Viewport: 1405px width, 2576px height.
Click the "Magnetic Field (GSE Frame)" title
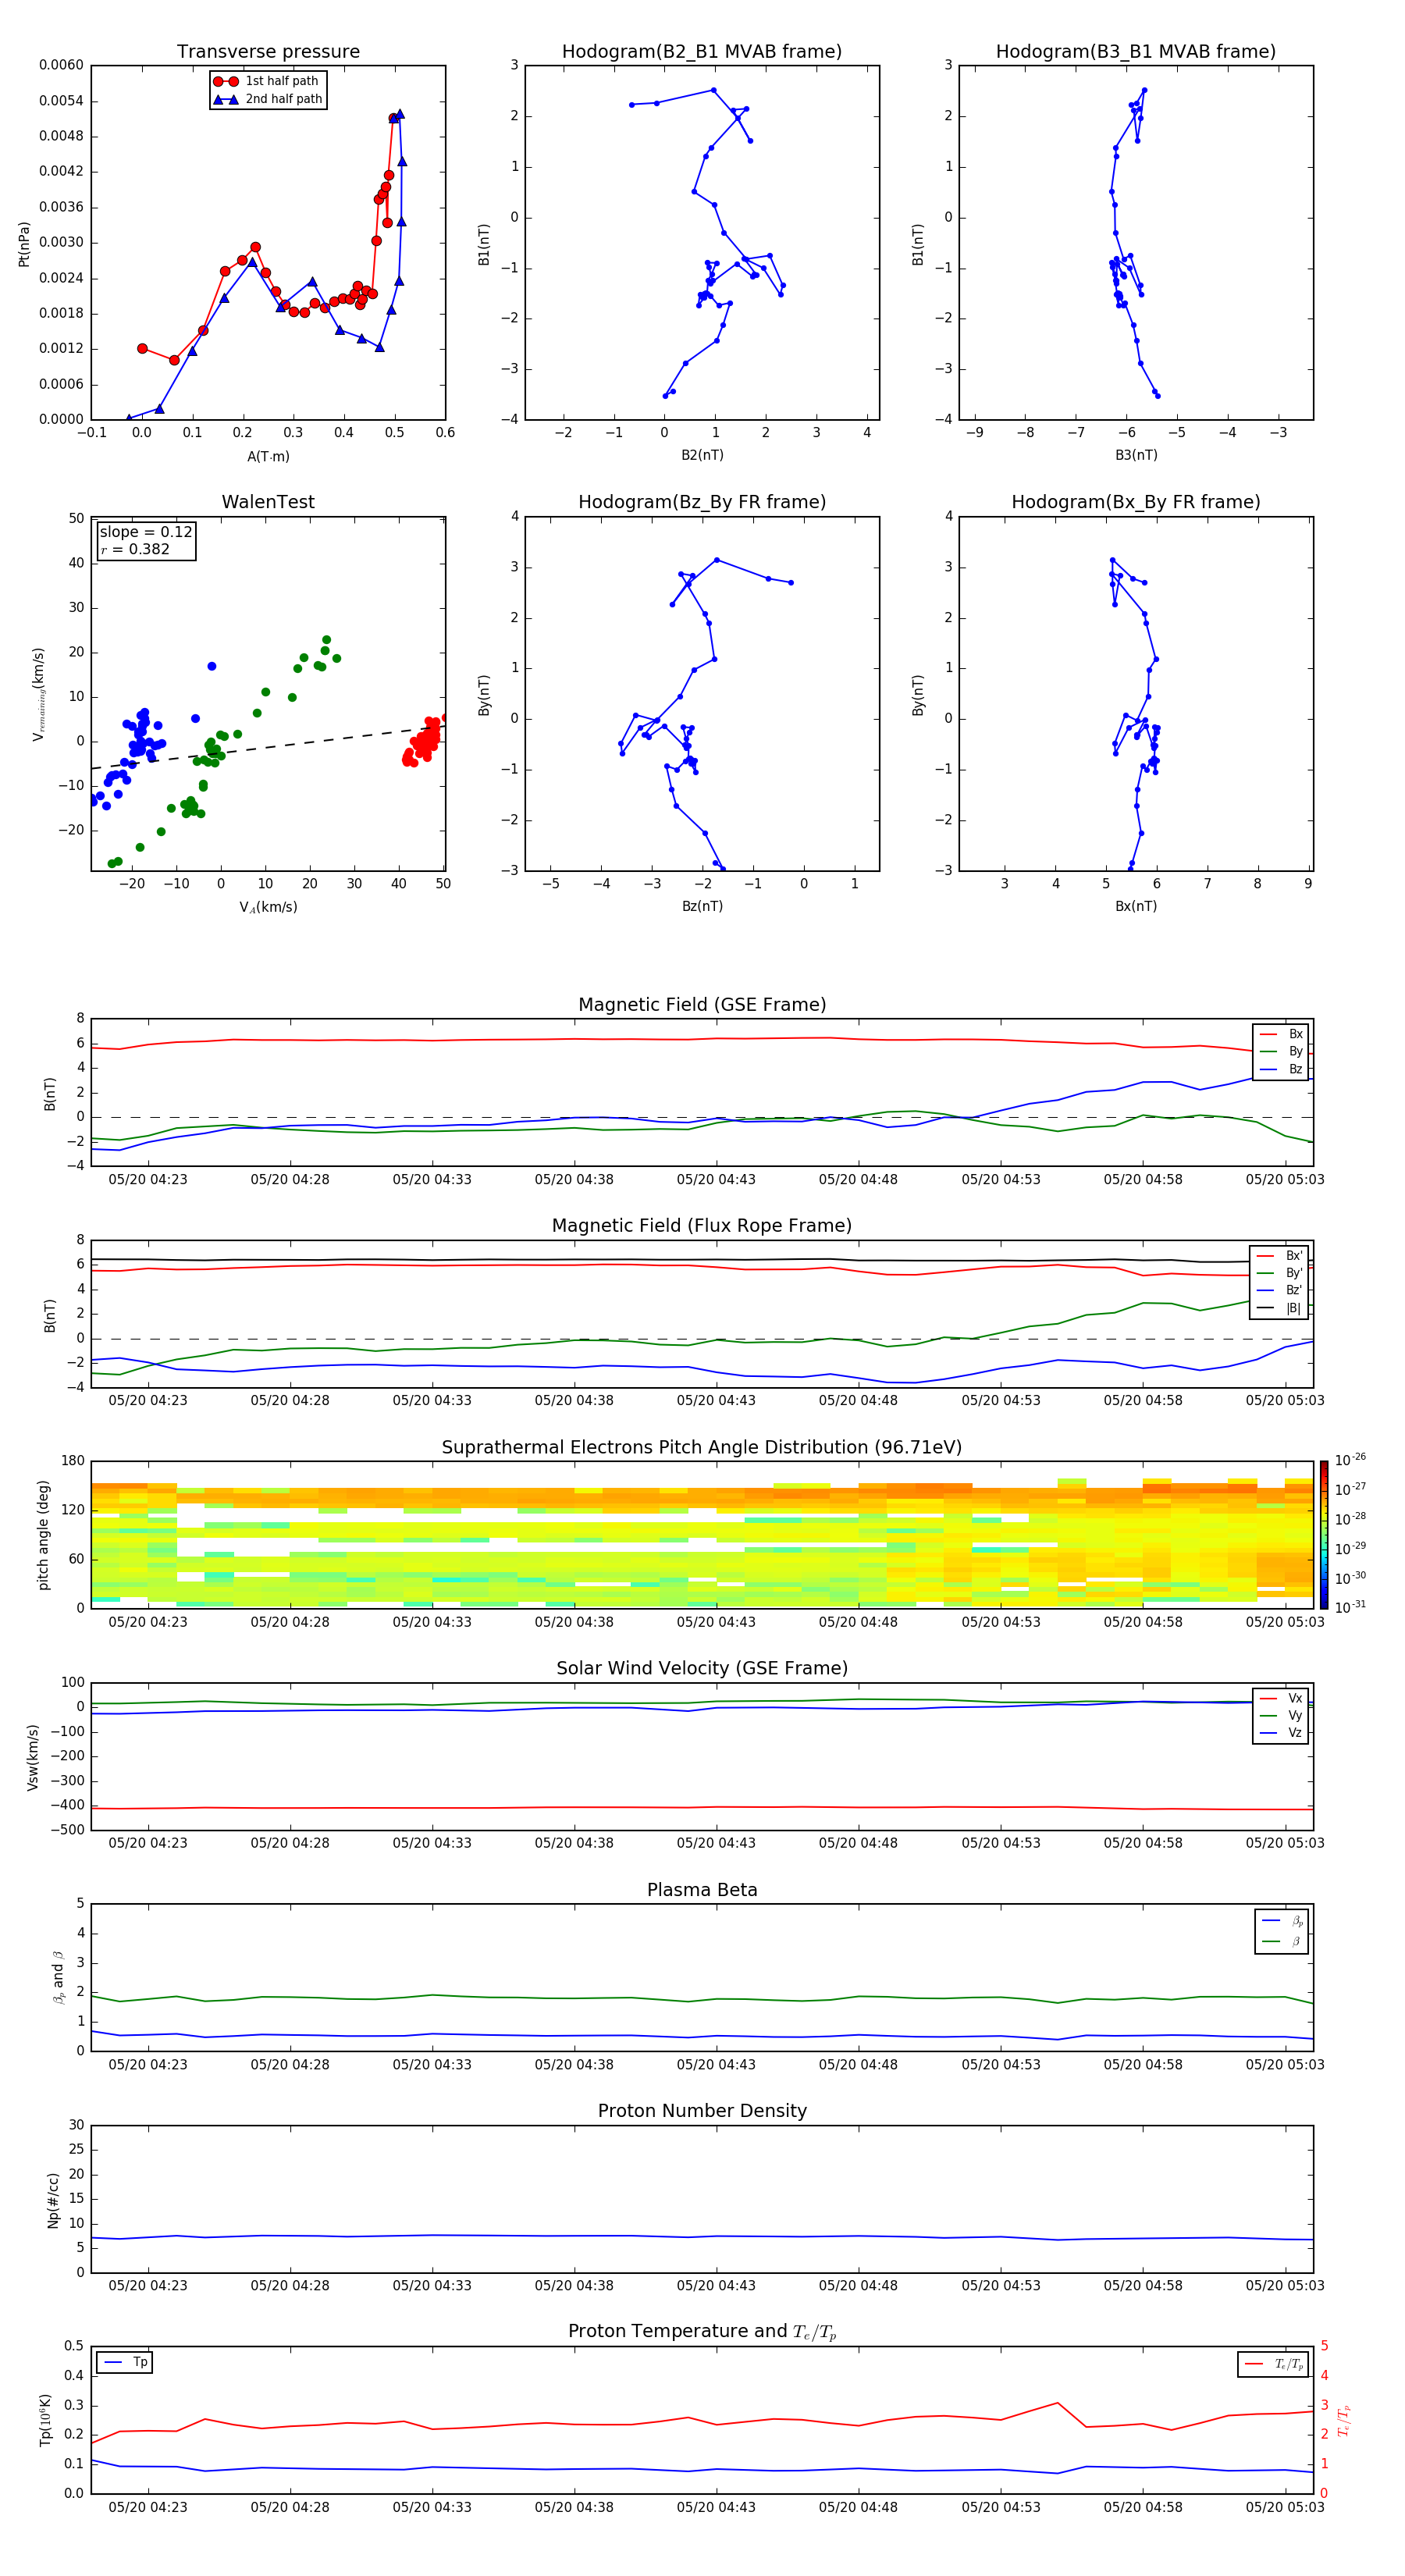tap(702, 1005)
